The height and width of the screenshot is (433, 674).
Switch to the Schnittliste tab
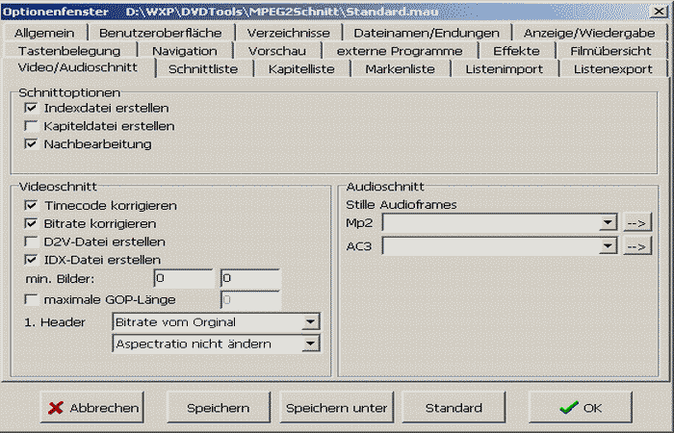click(203, 69)
